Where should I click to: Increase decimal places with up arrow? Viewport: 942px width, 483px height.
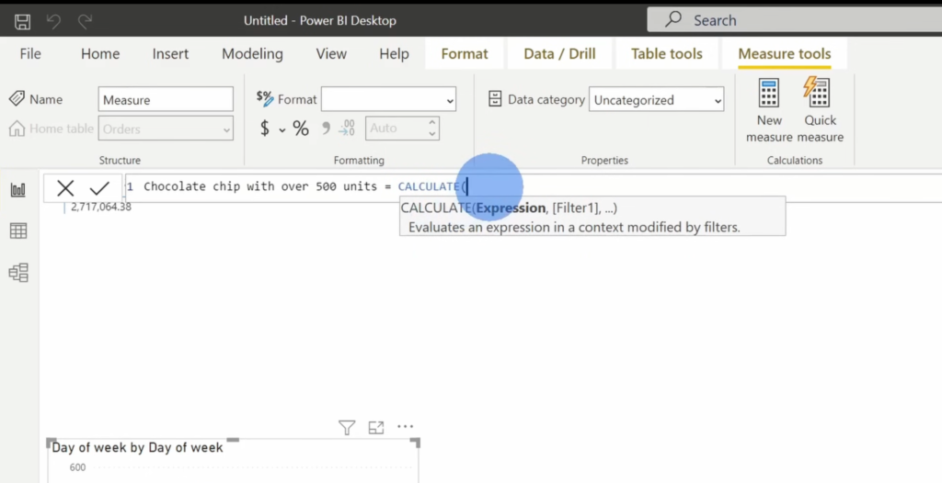432,122
